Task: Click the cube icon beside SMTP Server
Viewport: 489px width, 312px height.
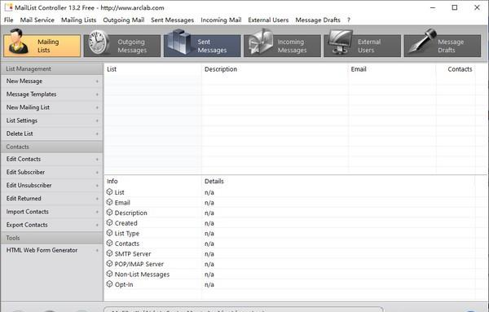Action: (x=109, y=253)
